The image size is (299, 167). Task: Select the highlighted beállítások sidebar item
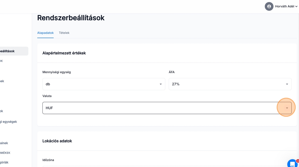[11, 51]
